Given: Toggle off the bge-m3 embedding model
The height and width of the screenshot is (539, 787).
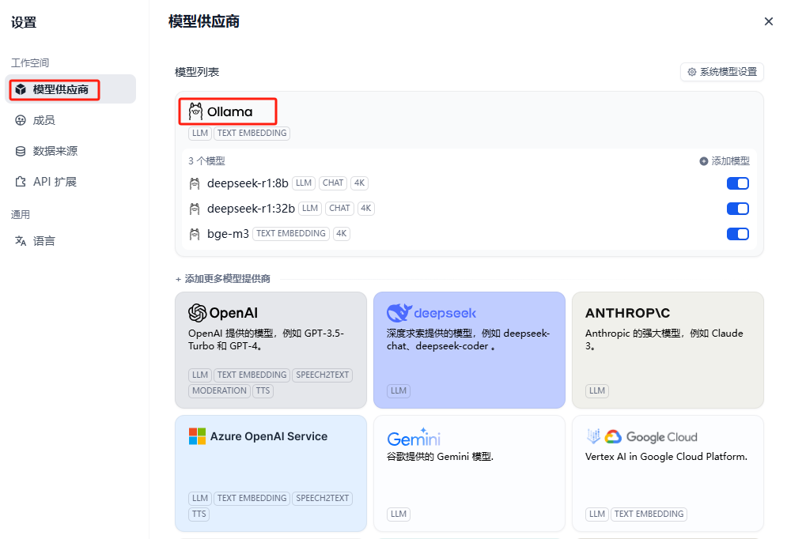Looking at the screenshot, I should tap(738, 234).
